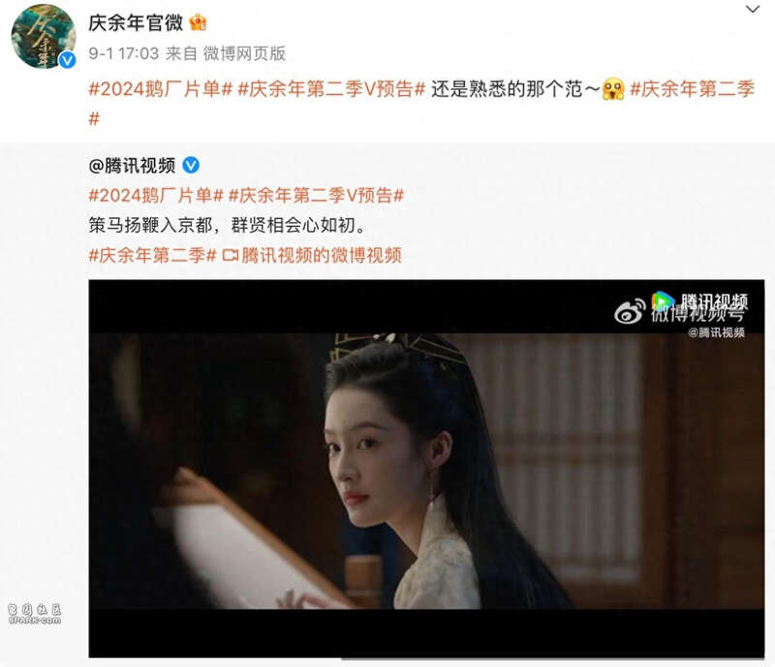This screenshot has width=775, height=667.
Task: Open the #2024鹅厂片单# hashtag in top post
Action: pyautogui.click(x=160, y=89)
